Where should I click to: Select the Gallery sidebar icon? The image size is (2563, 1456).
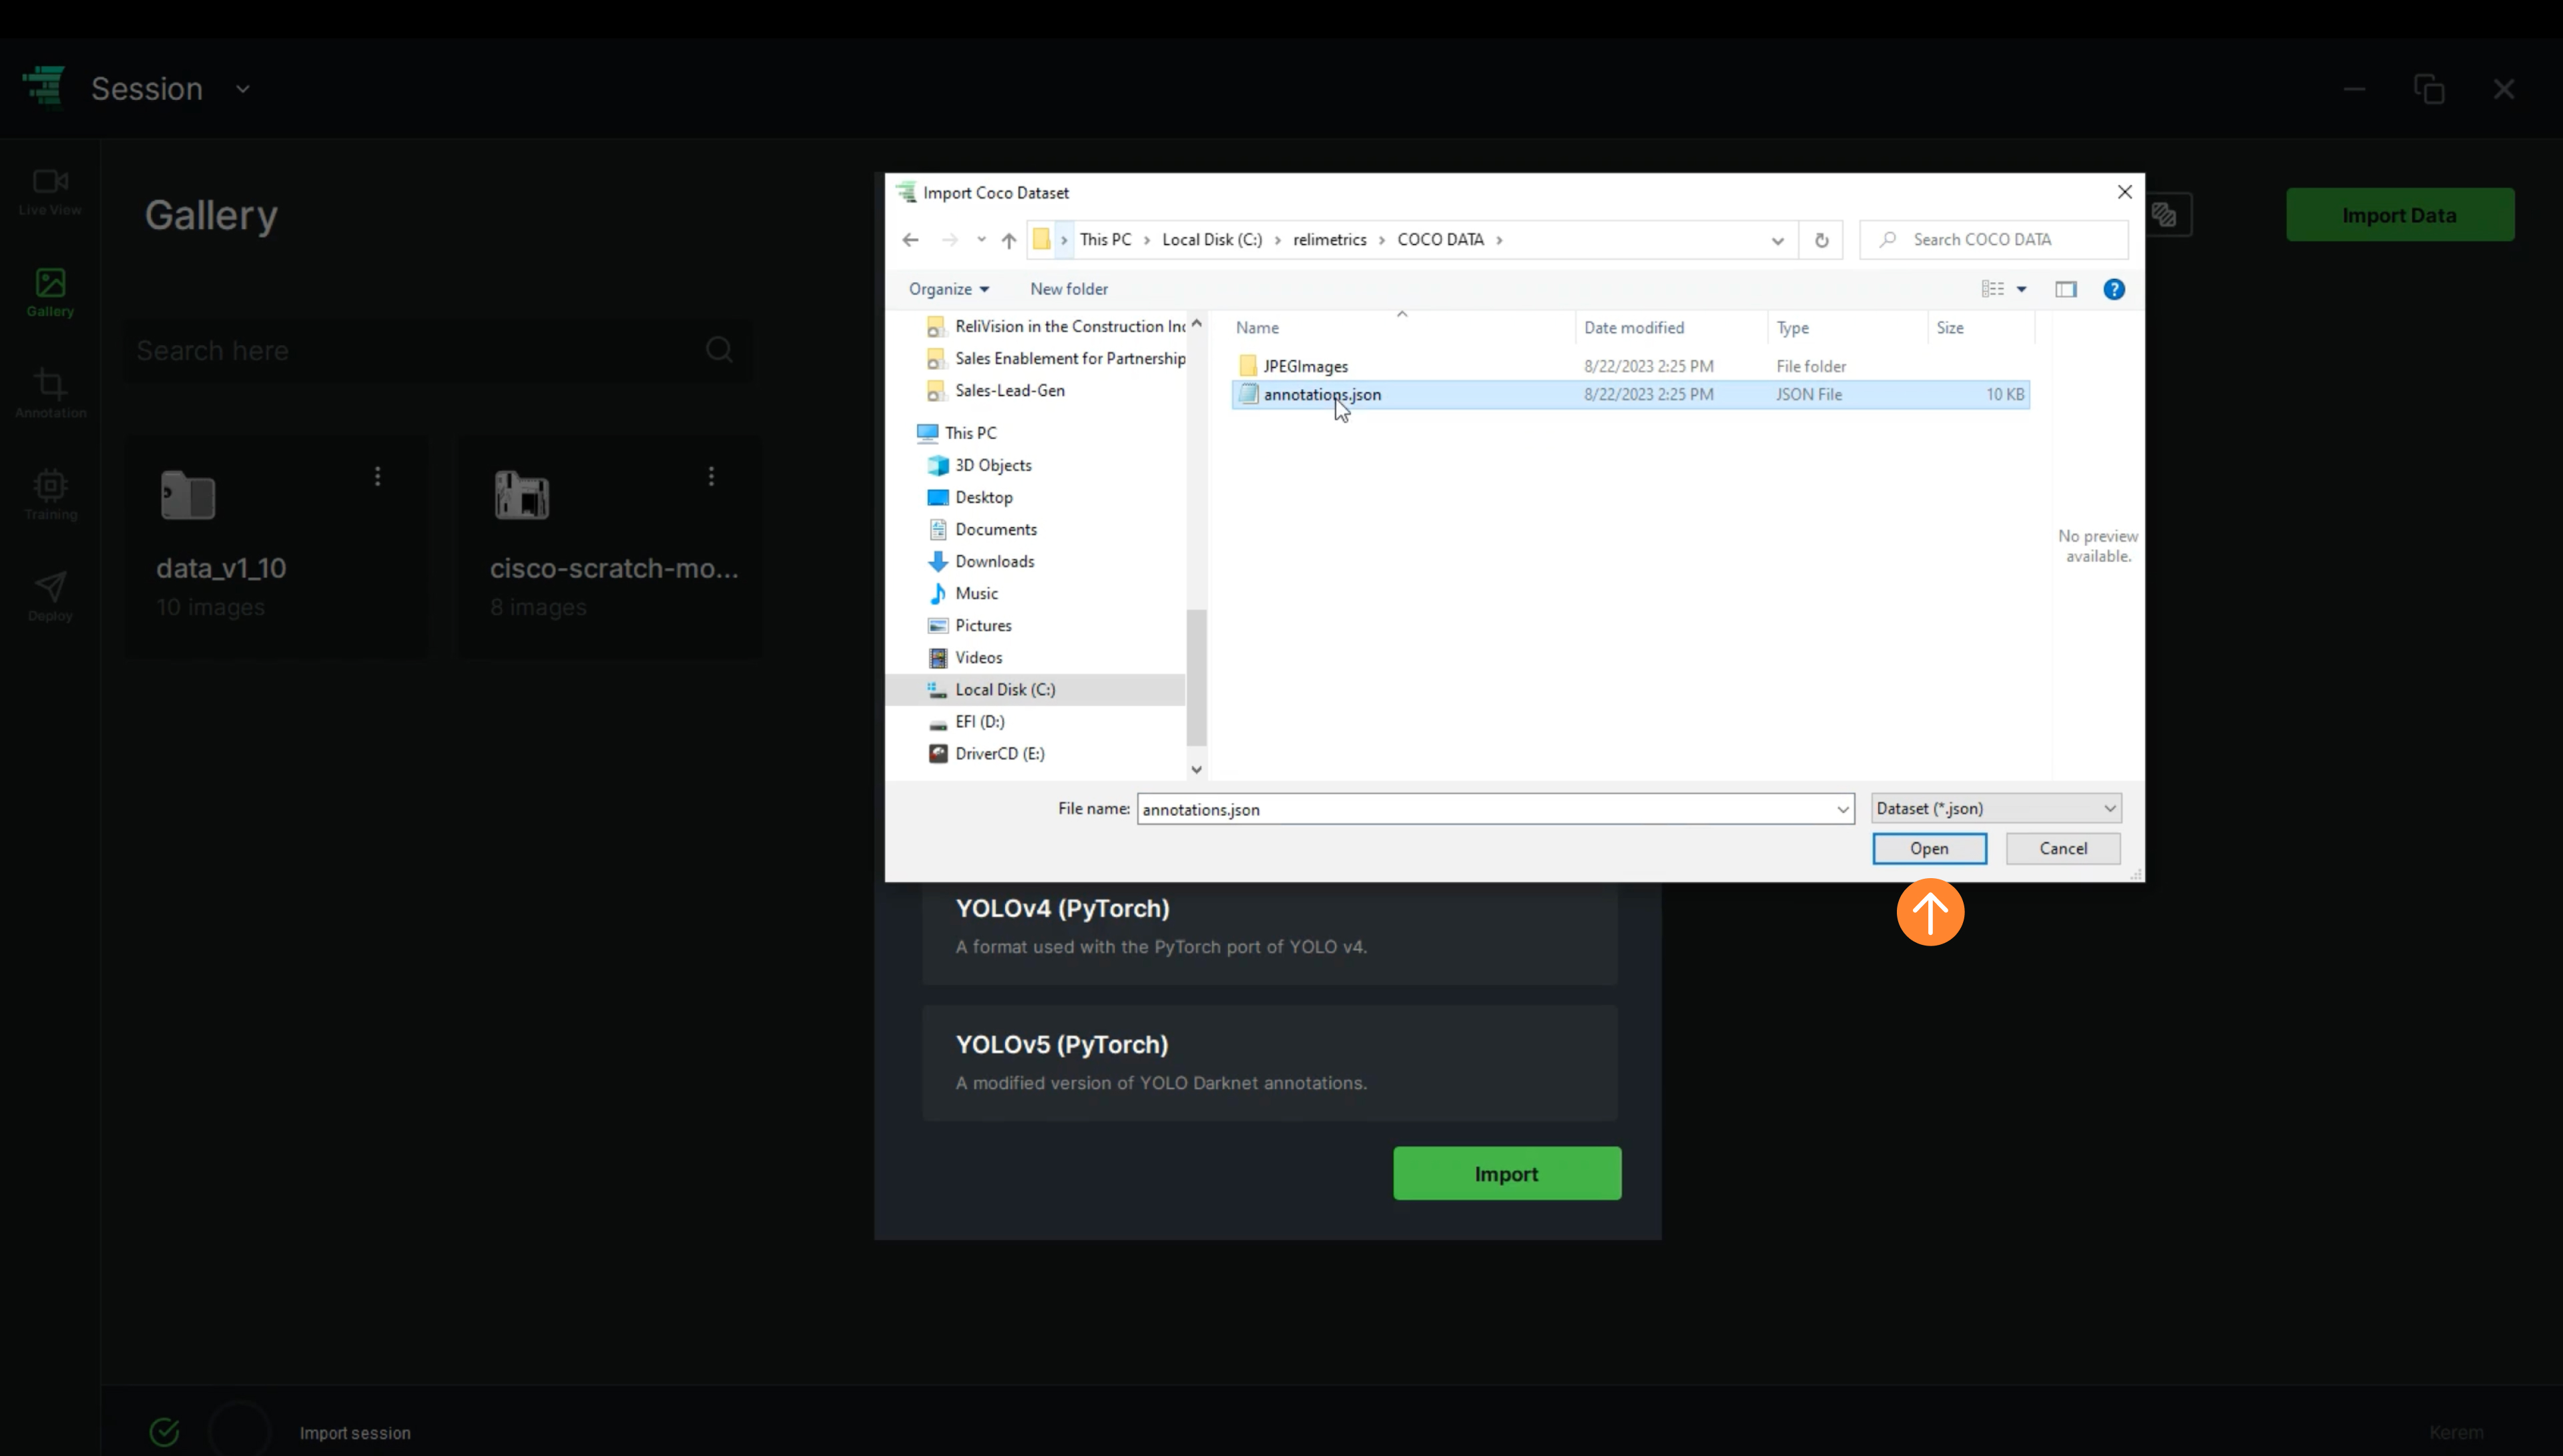pos(50,293)
